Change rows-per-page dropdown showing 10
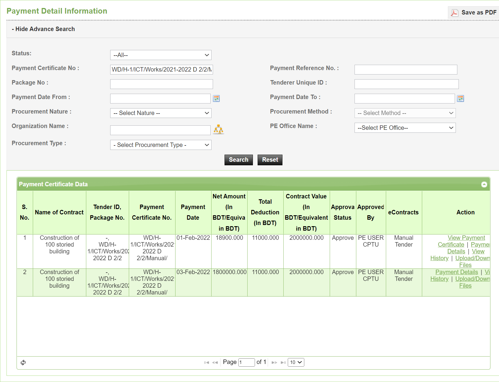This screenshot has height=382, width=499. [x=296, y=362]
